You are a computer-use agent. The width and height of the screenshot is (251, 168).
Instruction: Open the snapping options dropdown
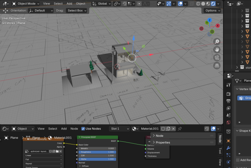pos(131,4)
